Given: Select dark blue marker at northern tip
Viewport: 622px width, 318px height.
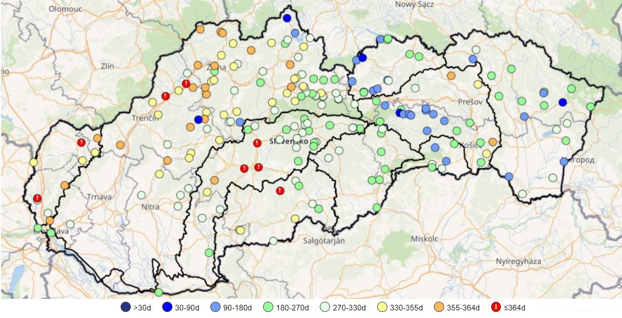Looking at the screenshot, I should tap(287, 18).
